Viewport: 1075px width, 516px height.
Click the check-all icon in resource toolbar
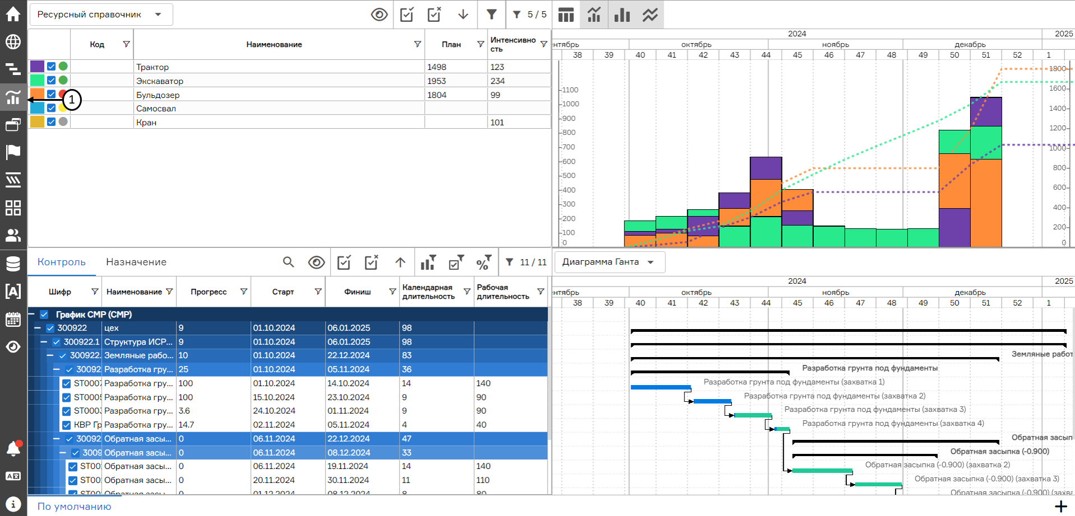click(x=407, y=15)
